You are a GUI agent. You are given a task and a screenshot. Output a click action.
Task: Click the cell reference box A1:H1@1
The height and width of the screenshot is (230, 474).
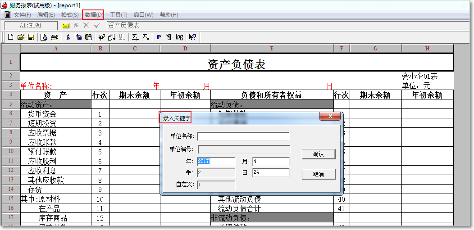[31, 26]
